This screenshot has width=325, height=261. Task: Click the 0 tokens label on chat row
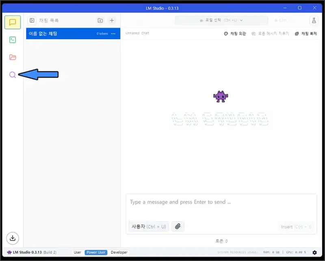[x=102, y=34]
